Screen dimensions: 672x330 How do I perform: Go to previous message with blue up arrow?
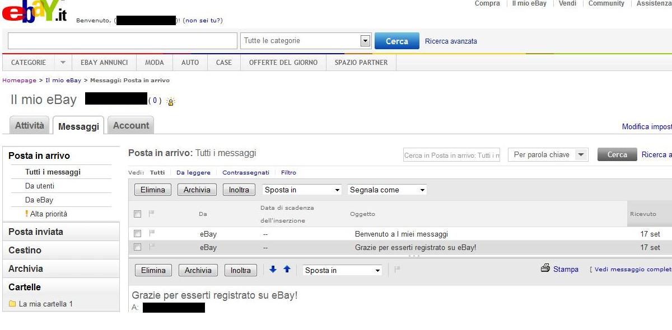[287, 270]
